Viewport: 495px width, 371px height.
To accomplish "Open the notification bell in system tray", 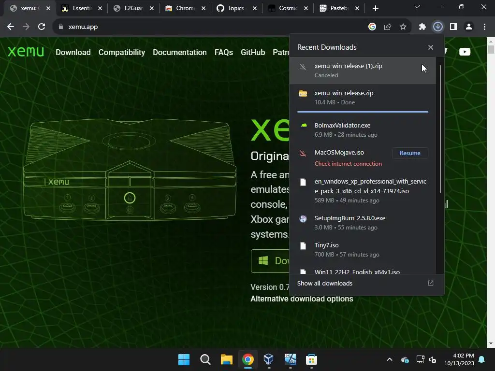I will pyautogui.click(x=482, y=359).
